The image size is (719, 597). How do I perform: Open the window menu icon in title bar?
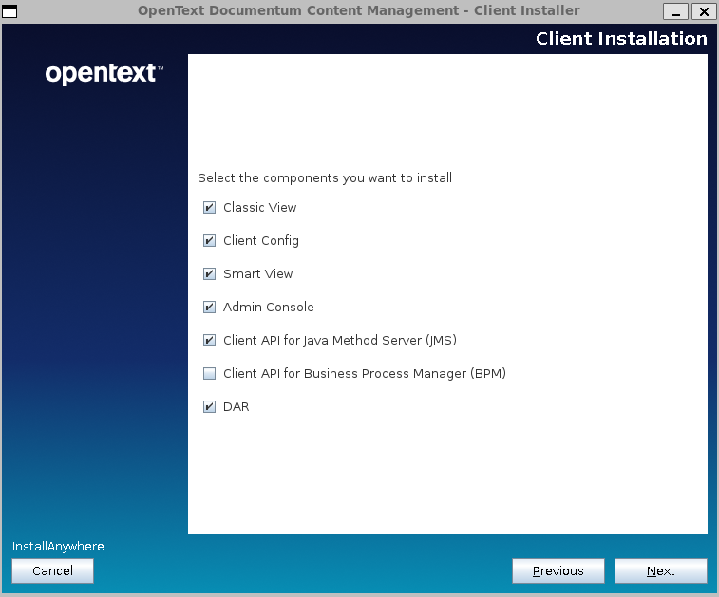(x=10, y=11)
